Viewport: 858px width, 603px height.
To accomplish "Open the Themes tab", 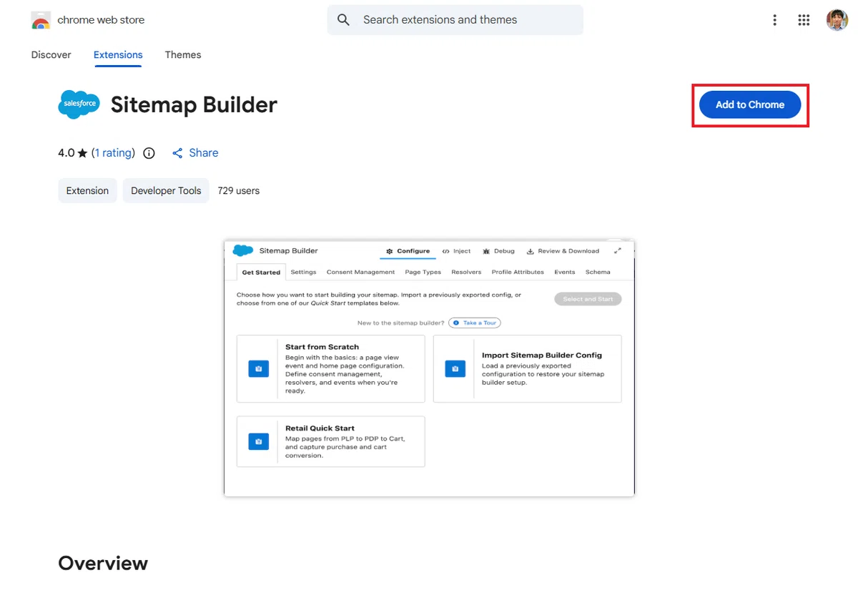I will [x=183, y=55].
